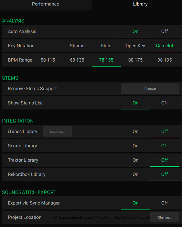Click Remove button for Stems Support

pyautogui.click(x=150, y=89)
